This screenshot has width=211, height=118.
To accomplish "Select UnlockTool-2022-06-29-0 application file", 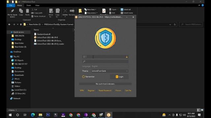I will click(x=46, y=37).
